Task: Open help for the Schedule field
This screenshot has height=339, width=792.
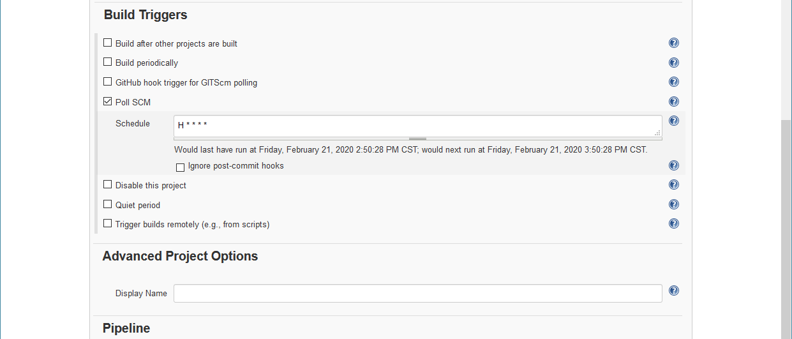Action: [x=673, y=121]
